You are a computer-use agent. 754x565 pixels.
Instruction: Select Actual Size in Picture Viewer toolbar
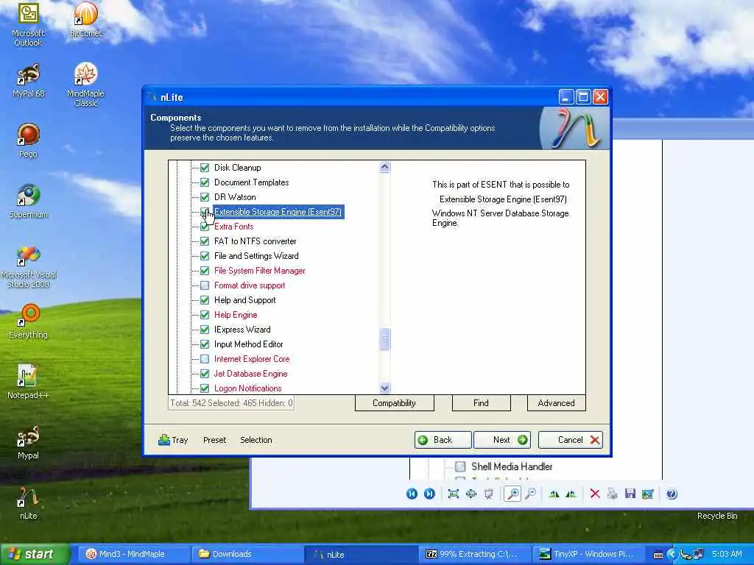click(471, 494)
